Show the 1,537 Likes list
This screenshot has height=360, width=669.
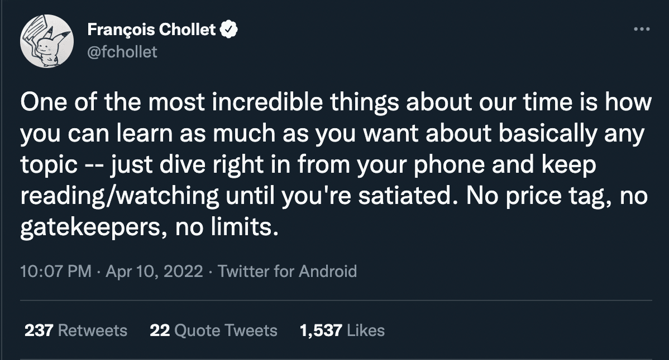[342, 330]
